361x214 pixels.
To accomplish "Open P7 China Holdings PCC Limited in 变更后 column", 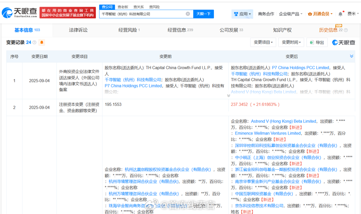I will pos(300,68).
